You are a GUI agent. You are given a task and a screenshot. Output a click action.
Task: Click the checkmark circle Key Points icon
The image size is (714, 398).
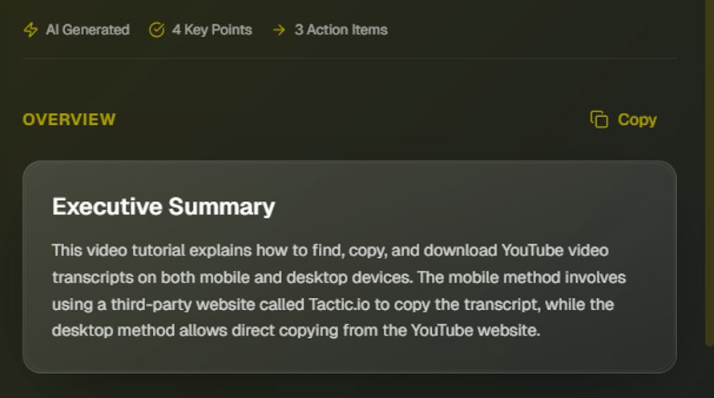pyautogui.click(x=156, y=30)
